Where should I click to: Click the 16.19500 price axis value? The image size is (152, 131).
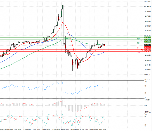(x=148, y=21)
